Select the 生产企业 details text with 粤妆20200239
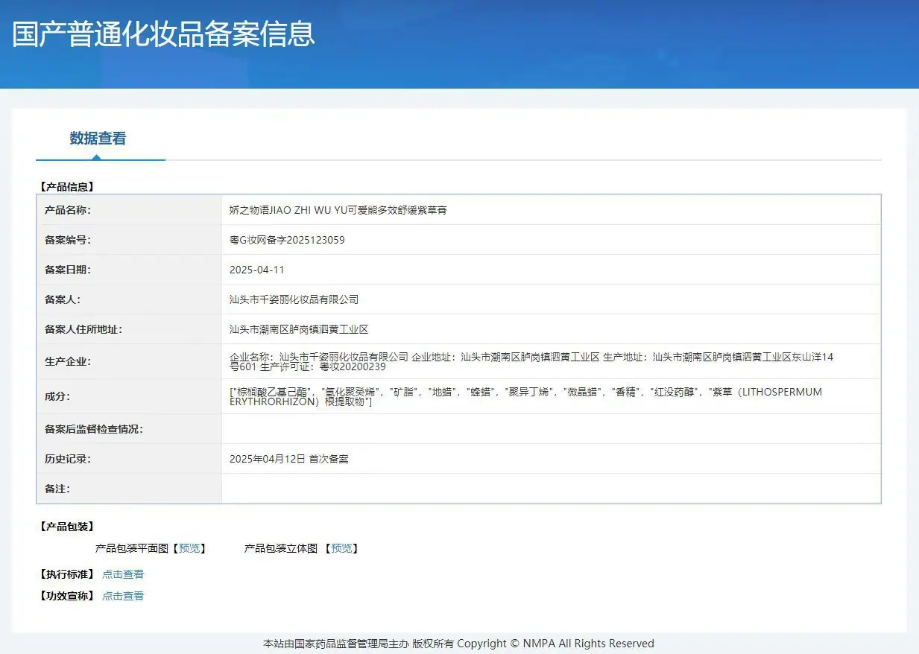 pyautogui.click(x=531, y=362)
